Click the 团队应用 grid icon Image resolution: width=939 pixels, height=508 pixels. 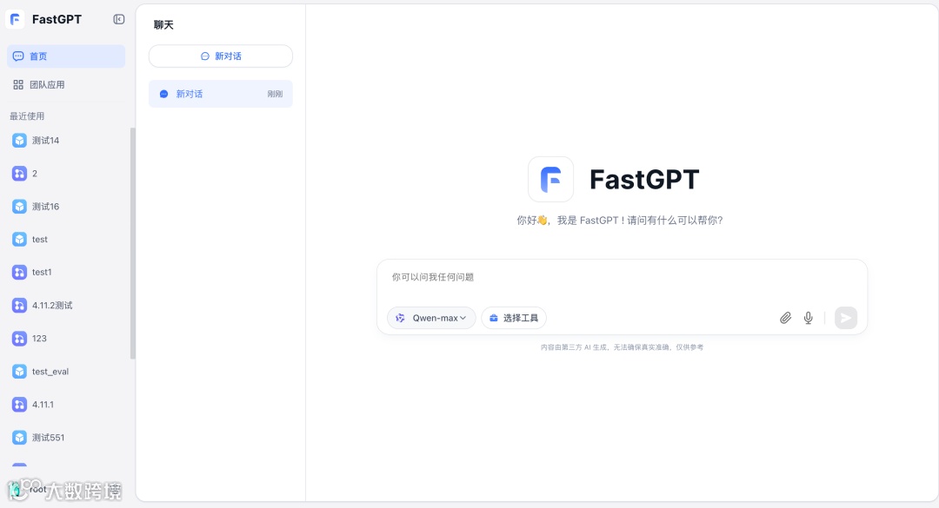click(x=18, y=85)
